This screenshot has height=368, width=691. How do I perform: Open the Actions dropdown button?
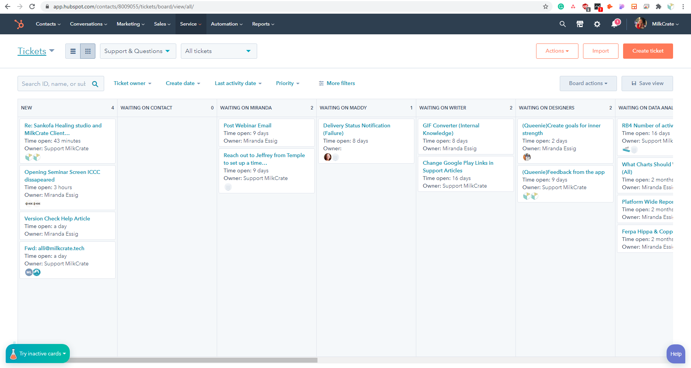point(557,51)
